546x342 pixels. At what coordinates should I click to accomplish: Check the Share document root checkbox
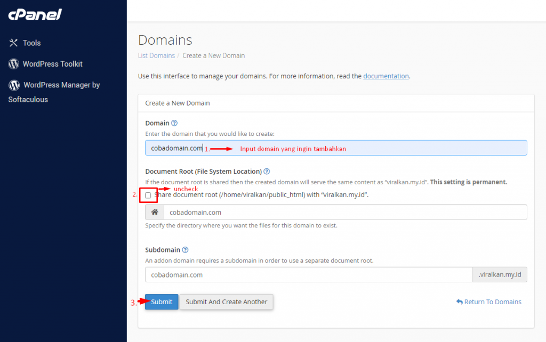point(148,196)
